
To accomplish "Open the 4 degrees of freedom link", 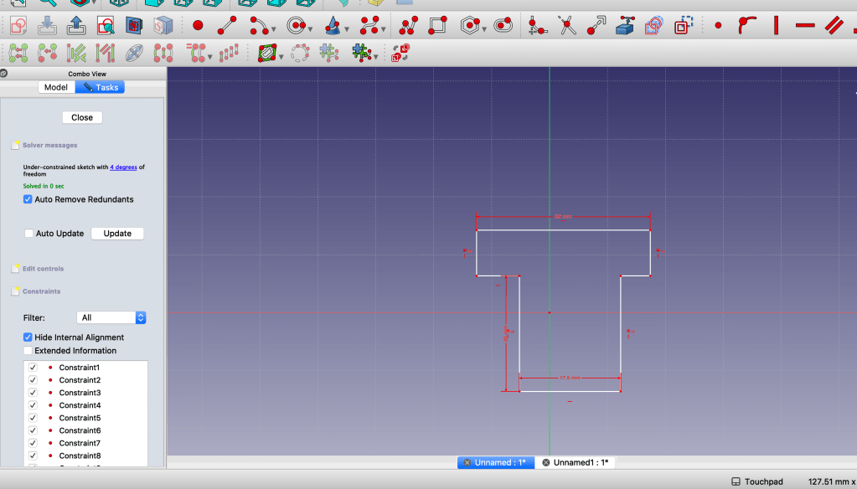I will [x=123, y=167].
